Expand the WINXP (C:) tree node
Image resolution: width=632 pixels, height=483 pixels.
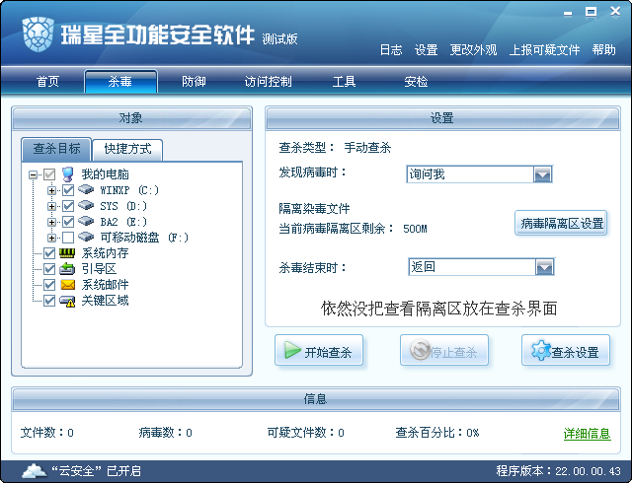tap(51, 190)
